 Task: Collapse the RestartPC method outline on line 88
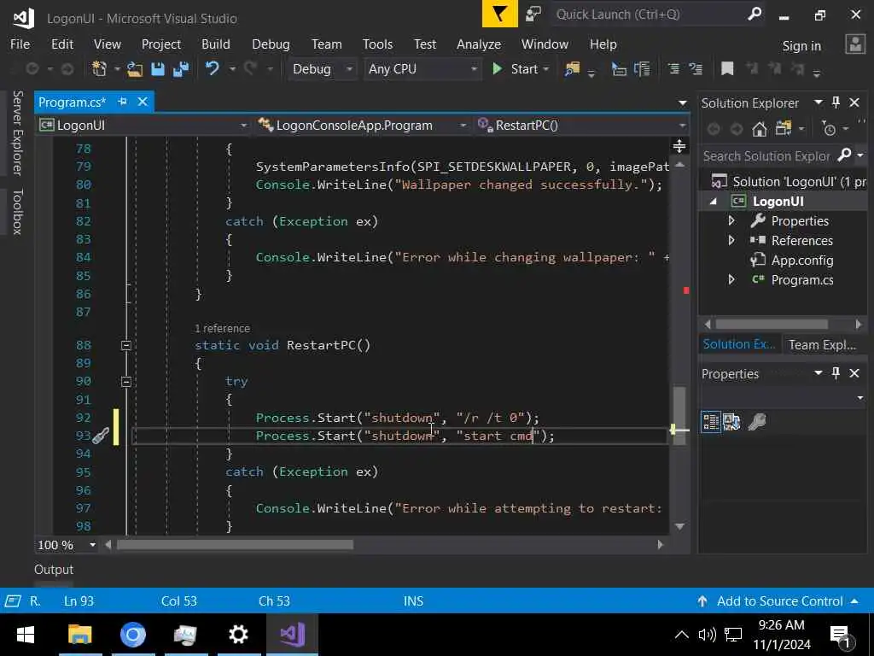[126, 345]
